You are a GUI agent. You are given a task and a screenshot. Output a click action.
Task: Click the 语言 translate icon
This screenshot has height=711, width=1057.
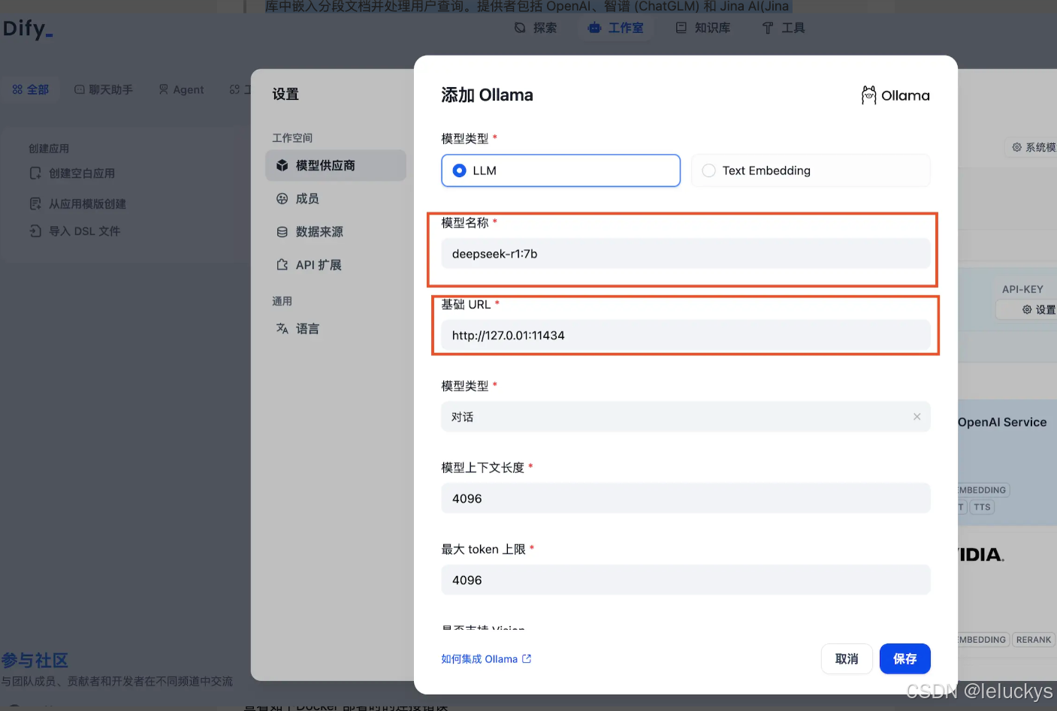pos(282,329)
